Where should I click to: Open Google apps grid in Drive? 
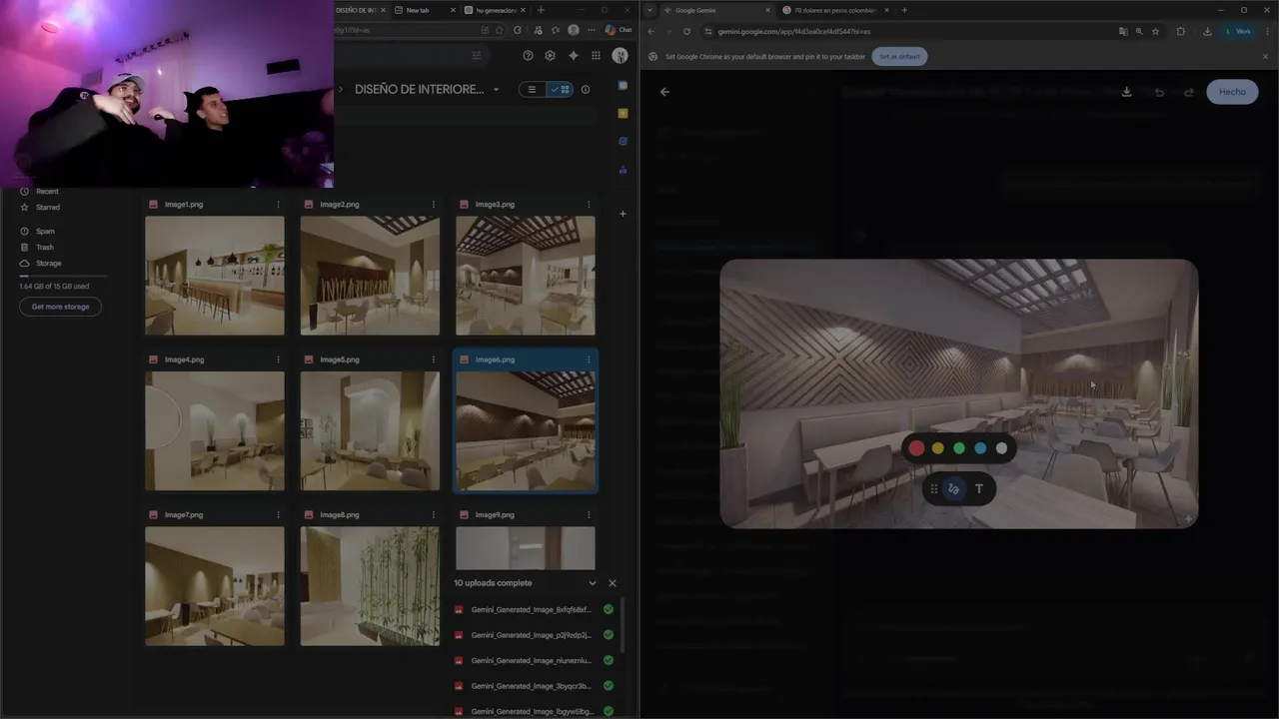pyautogui.click(x=596, y=56)
